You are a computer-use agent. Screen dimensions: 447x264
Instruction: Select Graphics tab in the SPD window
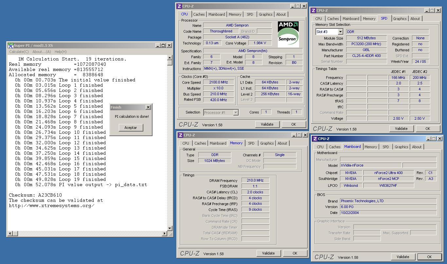400,19
